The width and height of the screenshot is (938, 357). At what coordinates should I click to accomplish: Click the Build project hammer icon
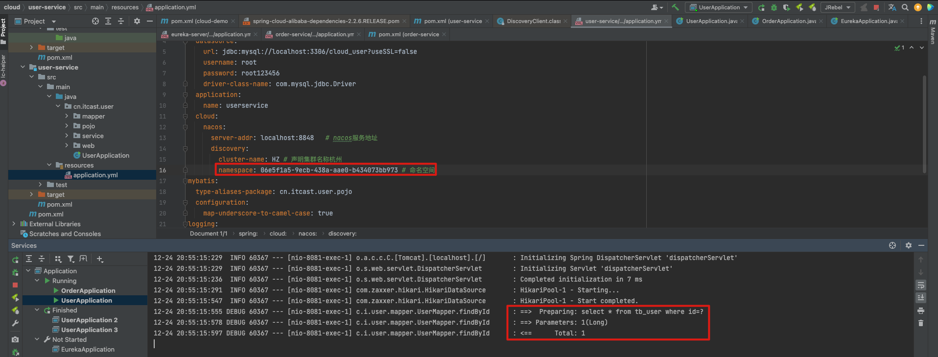675,7
